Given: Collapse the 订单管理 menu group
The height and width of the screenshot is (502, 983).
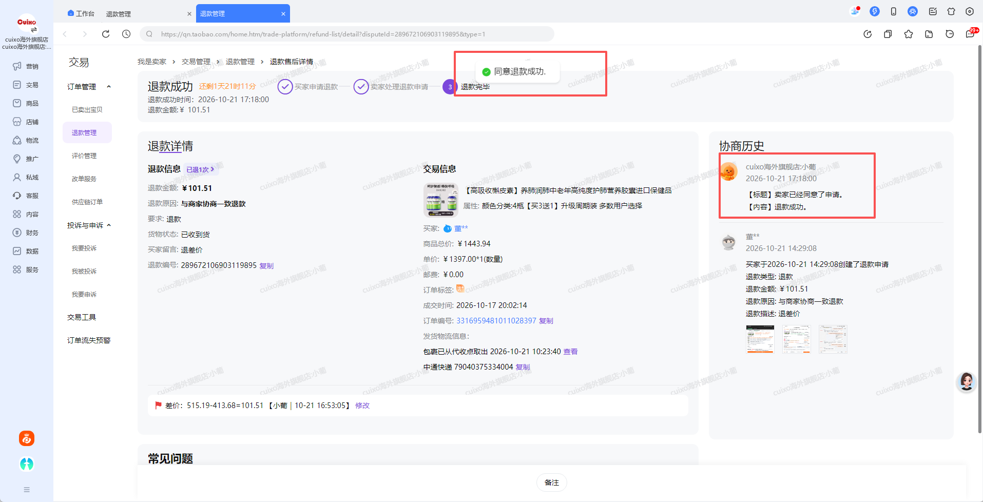Looking at the screenshot, I should click(x=109, y=87).
